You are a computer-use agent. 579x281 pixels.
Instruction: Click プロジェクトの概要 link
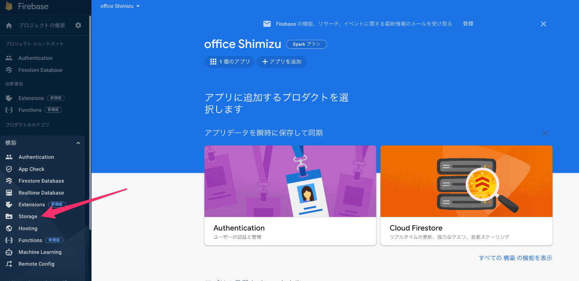42,26
